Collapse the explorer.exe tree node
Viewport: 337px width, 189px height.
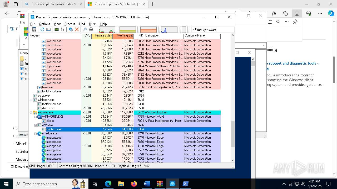pos(31,112)
